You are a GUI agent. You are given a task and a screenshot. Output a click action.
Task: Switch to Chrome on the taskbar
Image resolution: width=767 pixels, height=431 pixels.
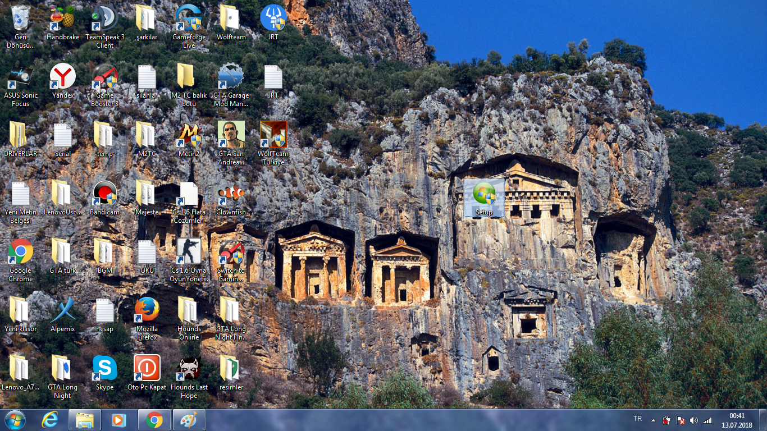click(x=154, y=420)
